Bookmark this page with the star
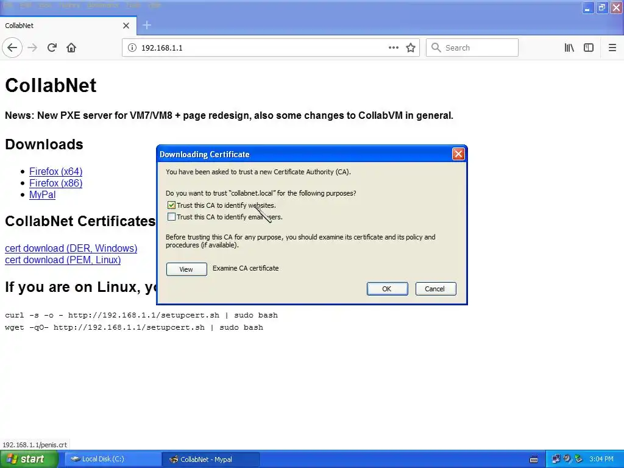Viewport: 624px width, 468px height. 411,48
